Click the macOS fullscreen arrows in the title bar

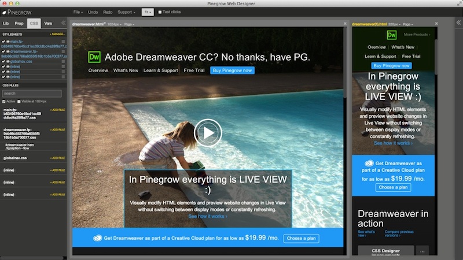point(459,3)
